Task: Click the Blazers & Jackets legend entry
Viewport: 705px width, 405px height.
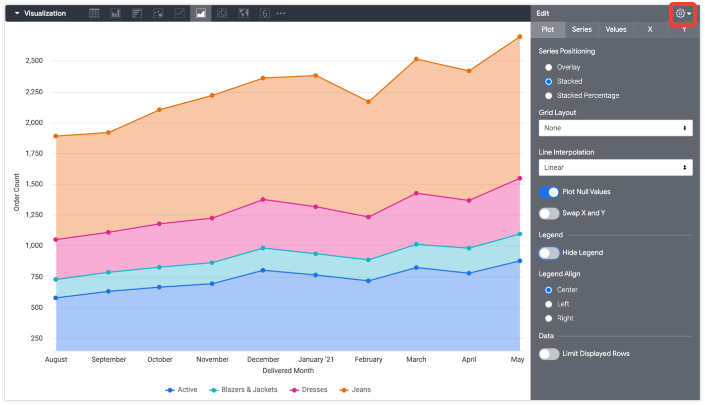Action: click(244, 390)
